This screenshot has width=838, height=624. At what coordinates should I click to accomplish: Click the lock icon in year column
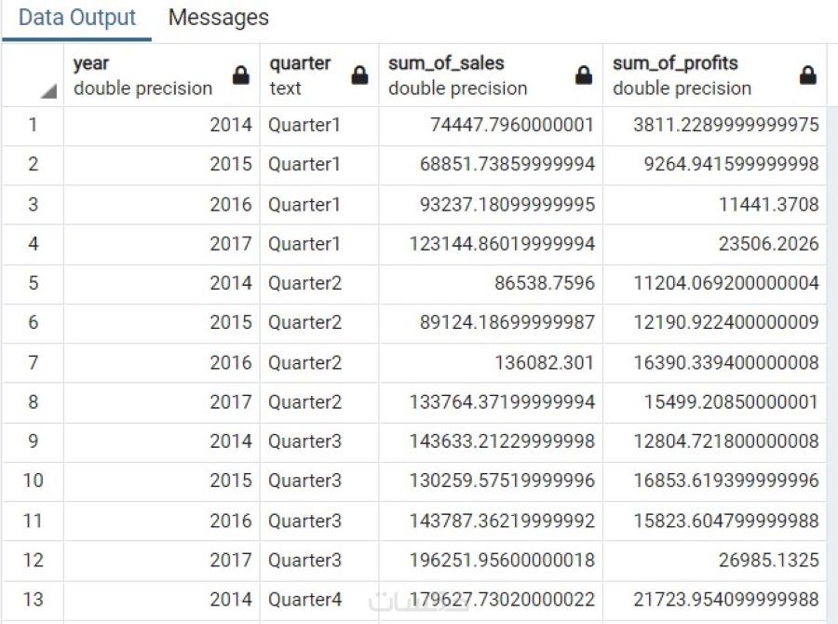[x=240, y=76]
